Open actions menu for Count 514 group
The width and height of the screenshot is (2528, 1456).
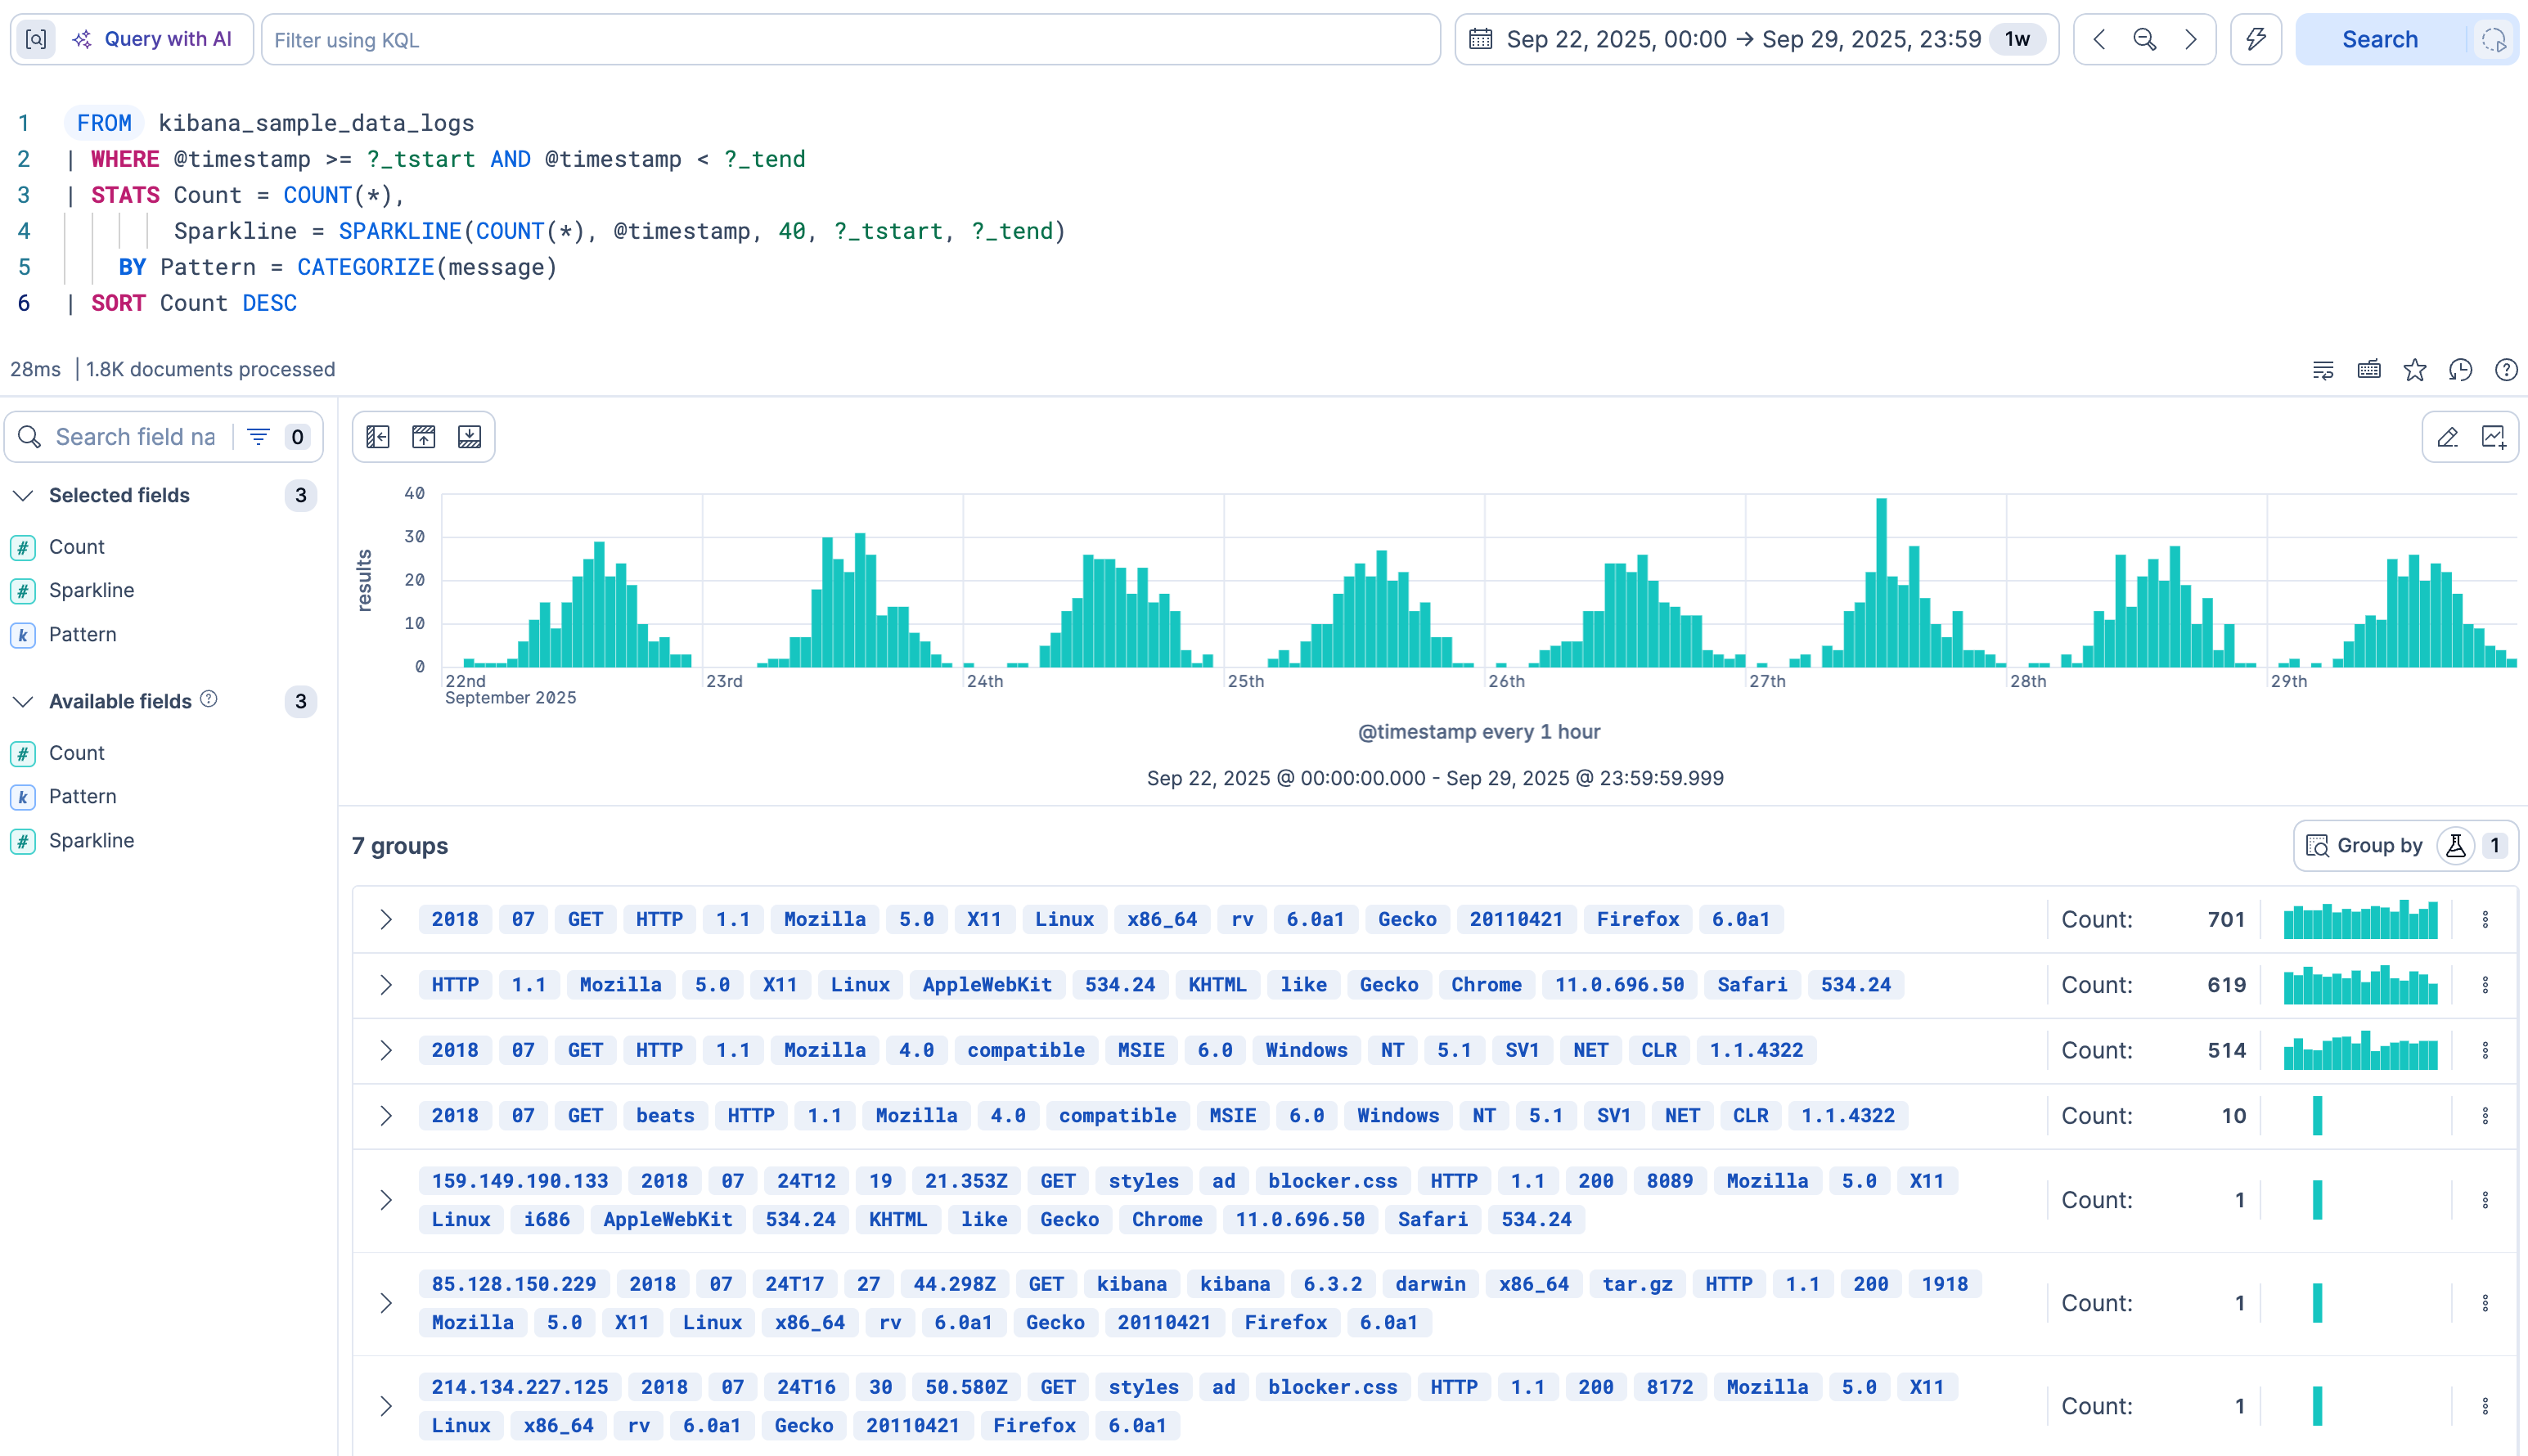2485,1050
